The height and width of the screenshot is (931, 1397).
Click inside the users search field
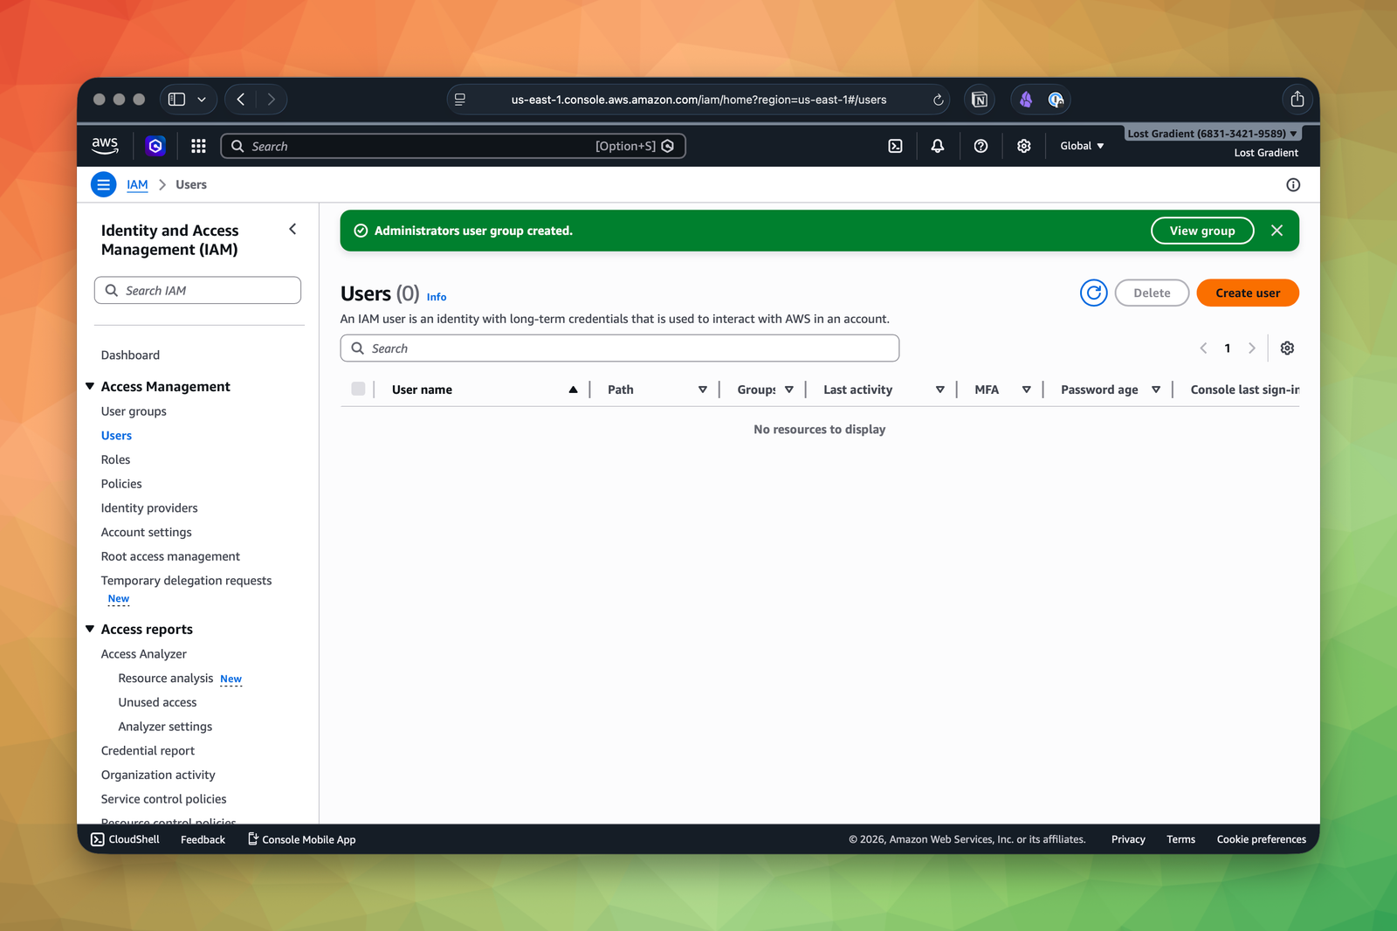point(620,348)
